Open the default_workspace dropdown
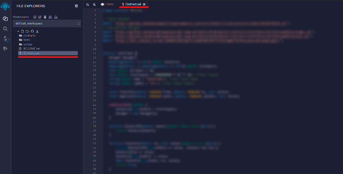Image resolution: width=343 pixels, height=174 pixels. (47, 24)
